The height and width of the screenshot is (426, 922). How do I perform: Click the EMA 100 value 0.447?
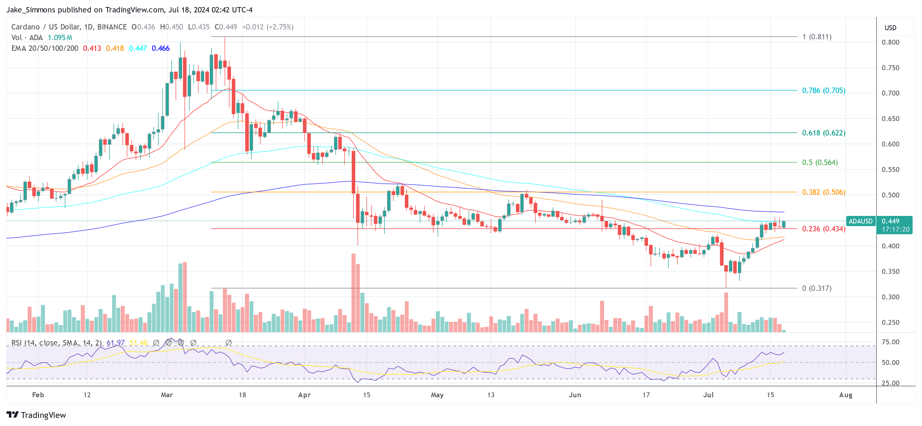(x=138, y=48)
